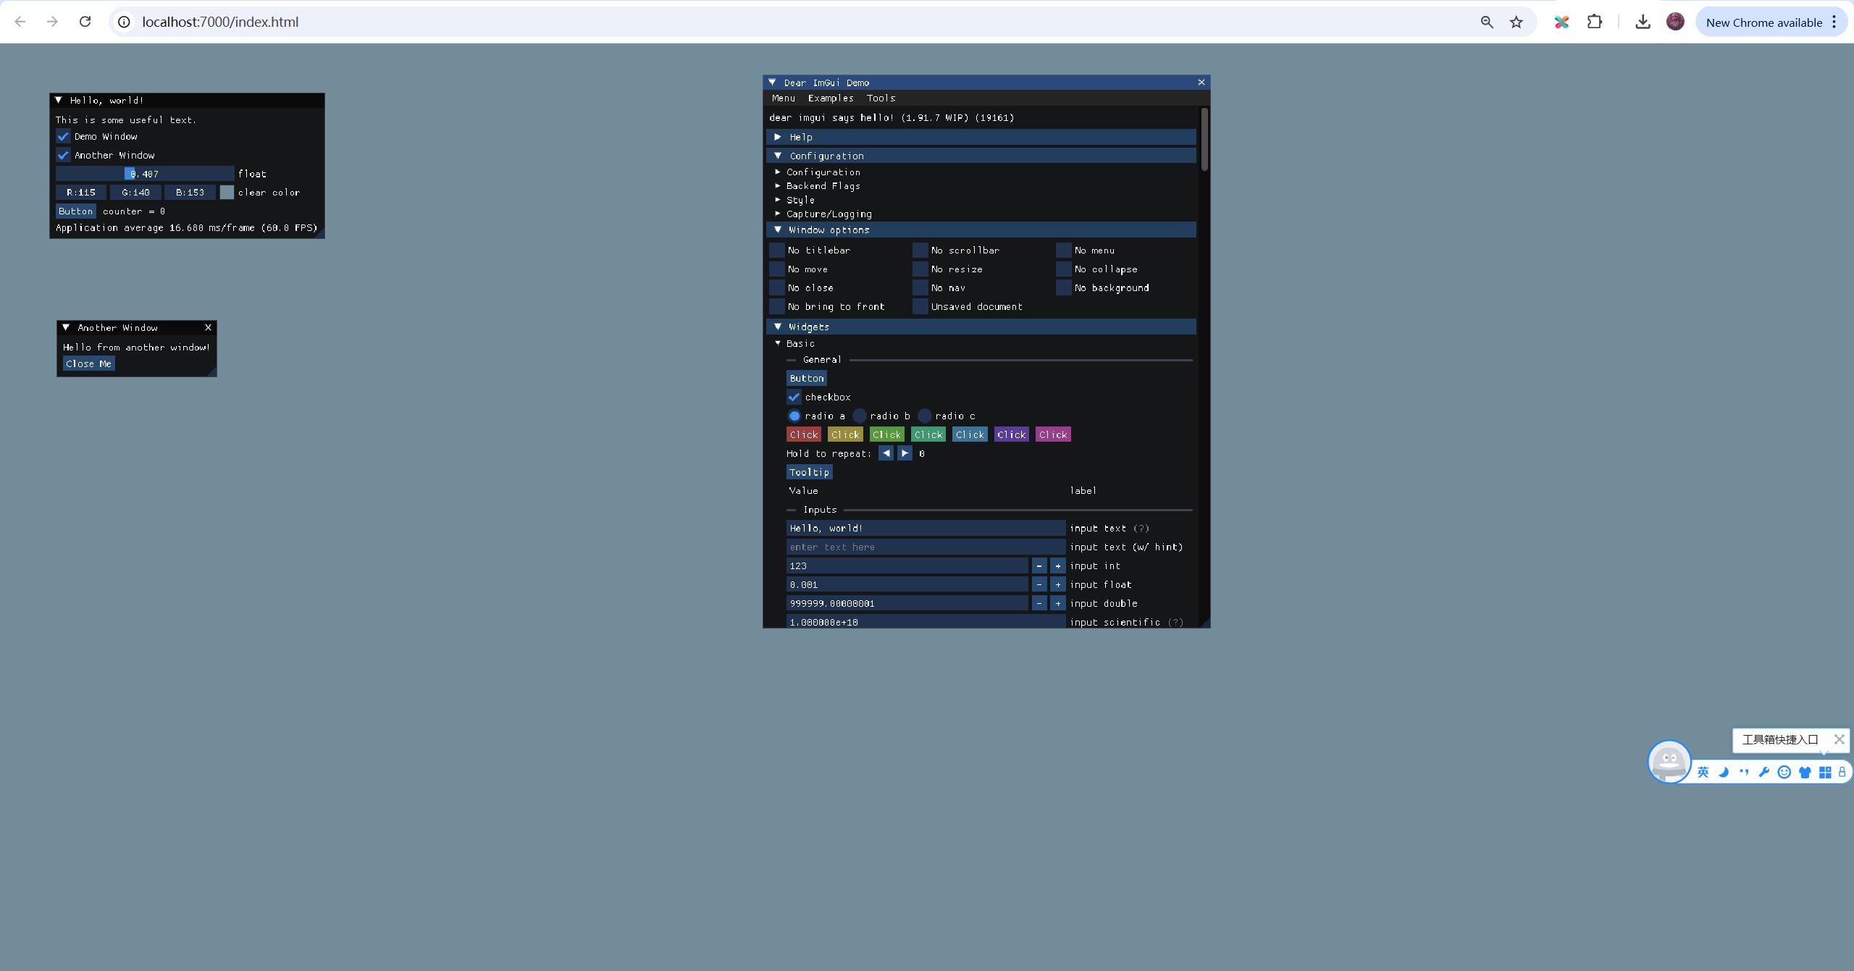1854x971 pixels.
Task: Open the IME shirt skin icon
Action: click(x=1805, y=772)
